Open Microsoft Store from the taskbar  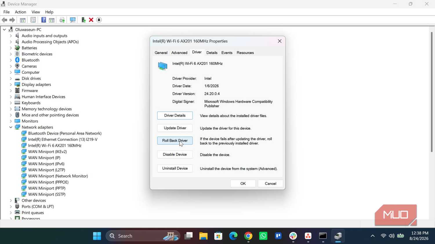coord(218,236)
